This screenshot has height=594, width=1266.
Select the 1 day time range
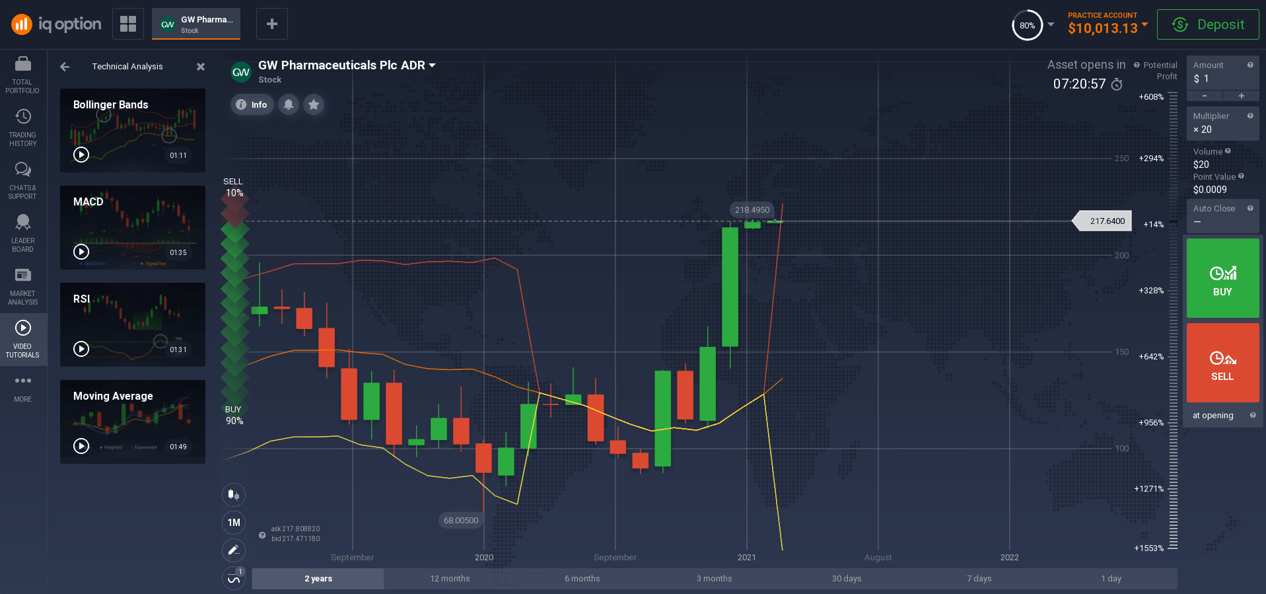(1111, 579)
